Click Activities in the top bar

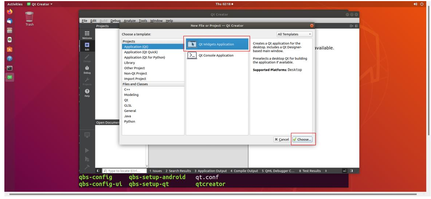15,4
